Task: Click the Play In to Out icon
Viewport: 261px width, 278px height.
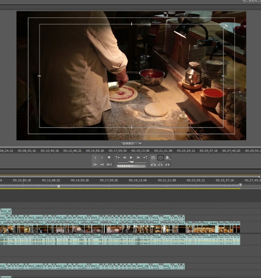Action: click(x=109, y=165)
